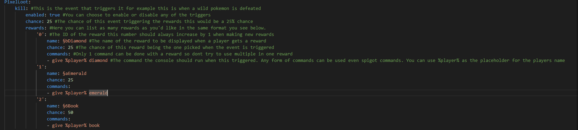The image size is (578, 130).
Task: Click chance value 50 under Book reward
Action: [70, 112]
